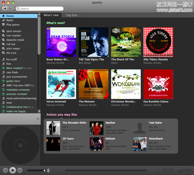Click the sidebar scroll down arrow
The image size is (194, 175).
[39, 111]
